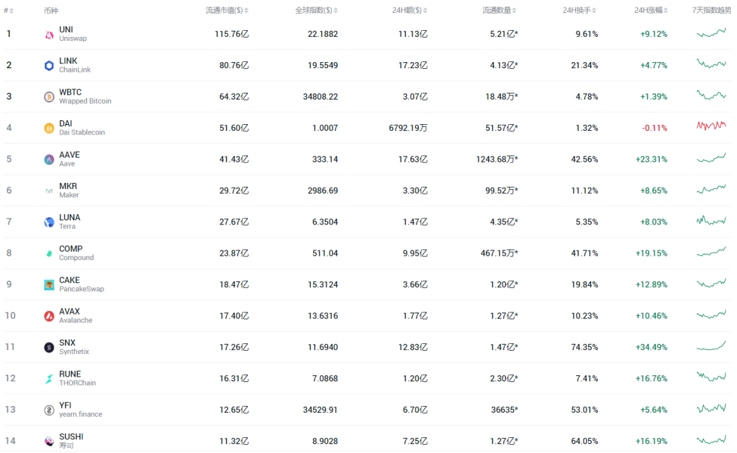Click the Uniswap UNI coin icon

point(49,34)
